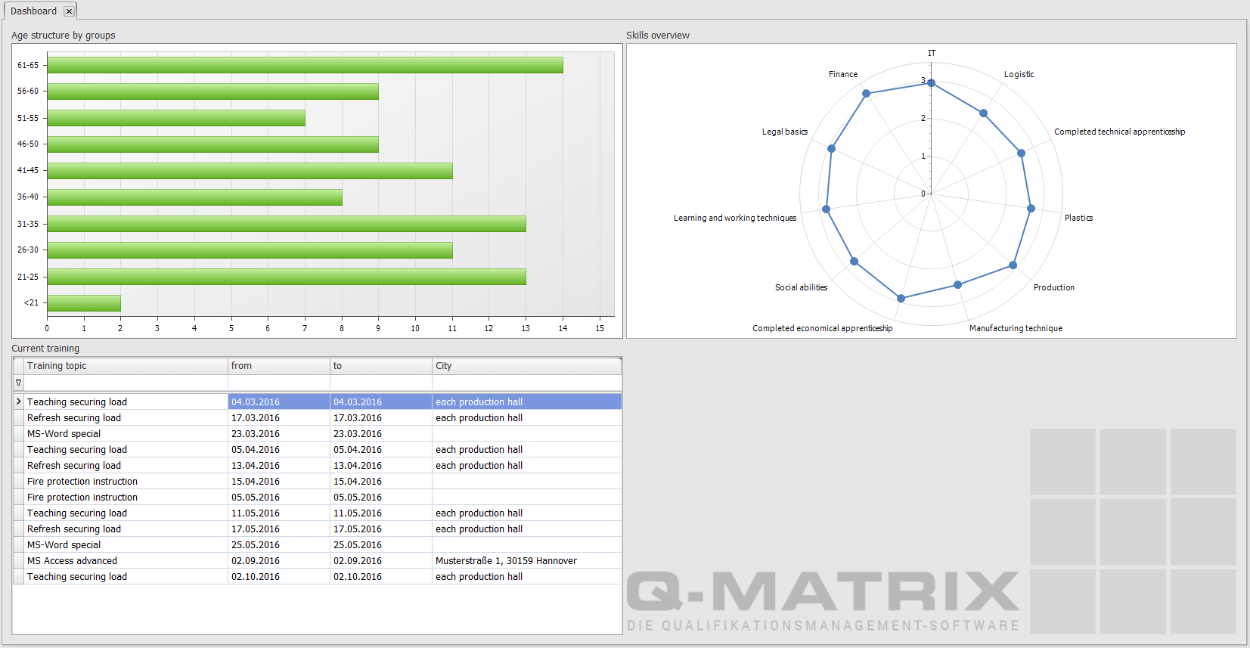Image resolution: width=1250 pixels, height=648 pixels.
Task: Sort by the Training topic column header
Action: 126,366
